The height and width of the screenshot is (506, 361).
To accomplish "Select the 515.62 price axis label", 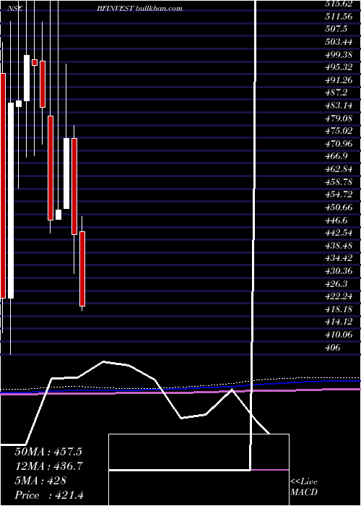I will [339, 4].
